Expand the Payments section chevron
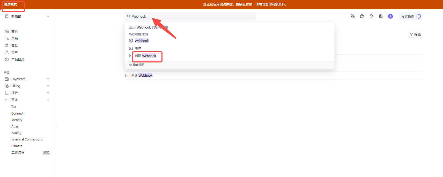The image size is (443, 177). (x=48, y=79)
